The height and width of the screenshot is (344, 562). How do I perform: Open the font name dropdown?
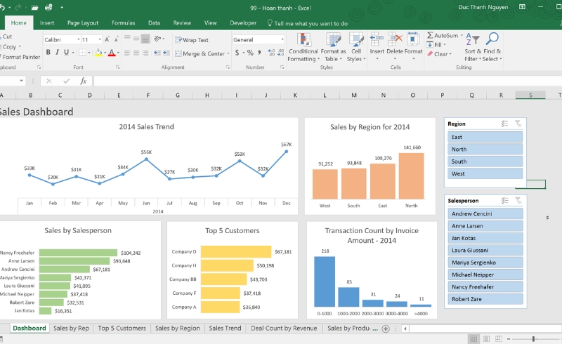(79, 39)
